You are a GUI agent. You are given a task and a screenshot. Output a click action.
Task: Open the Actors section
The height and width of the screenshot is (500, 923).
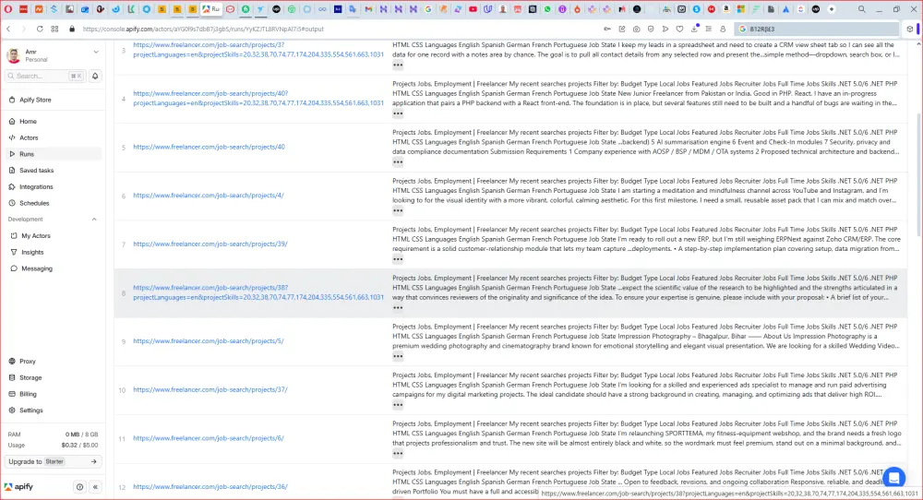pos(29,137)
